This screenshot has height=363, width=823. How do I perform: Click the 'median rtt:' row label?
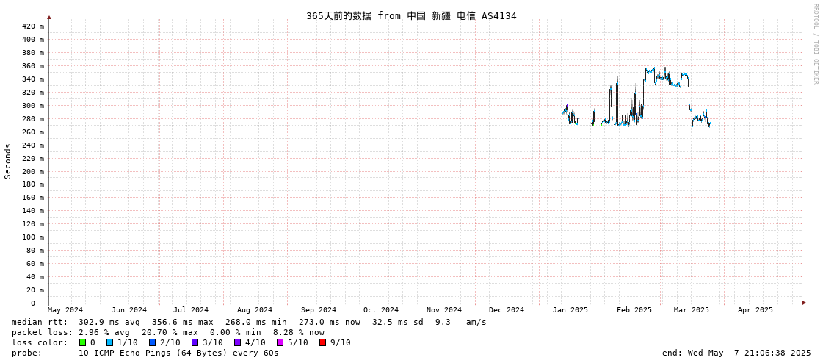[x=40, y=322]
